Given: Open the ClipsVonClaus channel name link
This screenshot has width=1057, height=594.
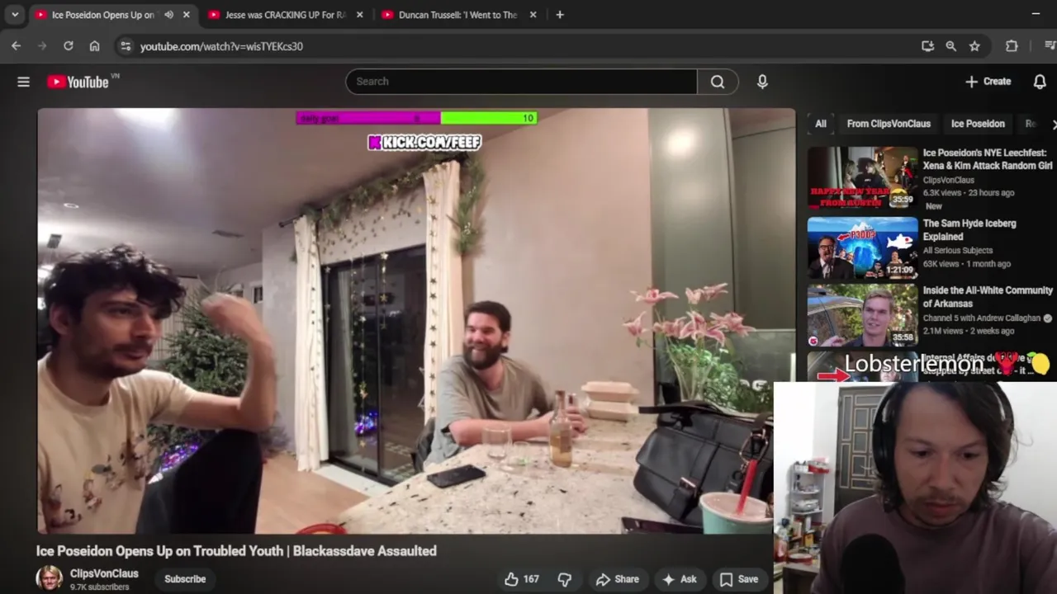Looking at the screenshot, I should tap(104, 573).
